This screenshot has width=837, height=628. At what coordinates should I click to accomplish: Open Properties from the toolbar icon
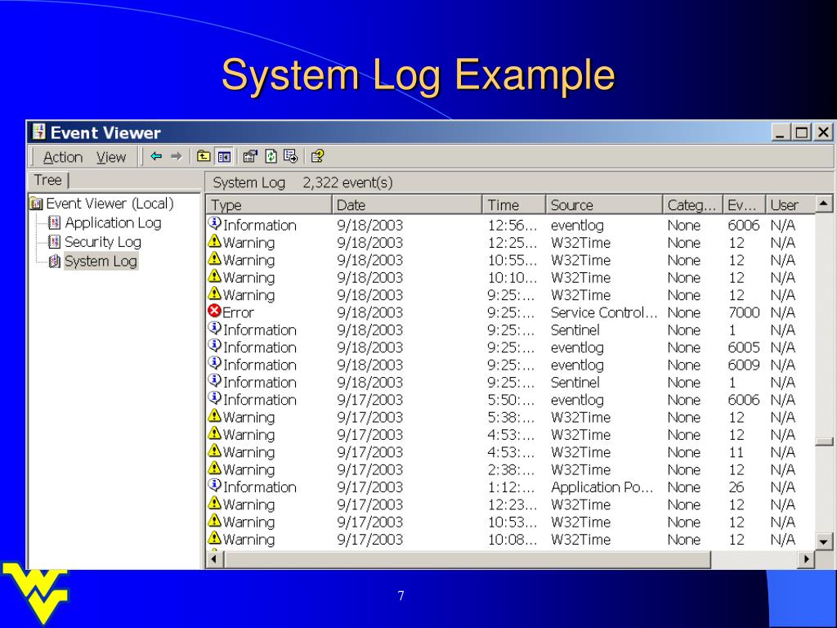click(x=250, y=156)
